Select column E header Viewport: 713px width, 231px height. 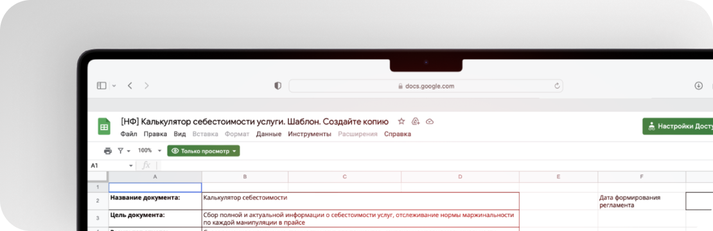point(558,176)
